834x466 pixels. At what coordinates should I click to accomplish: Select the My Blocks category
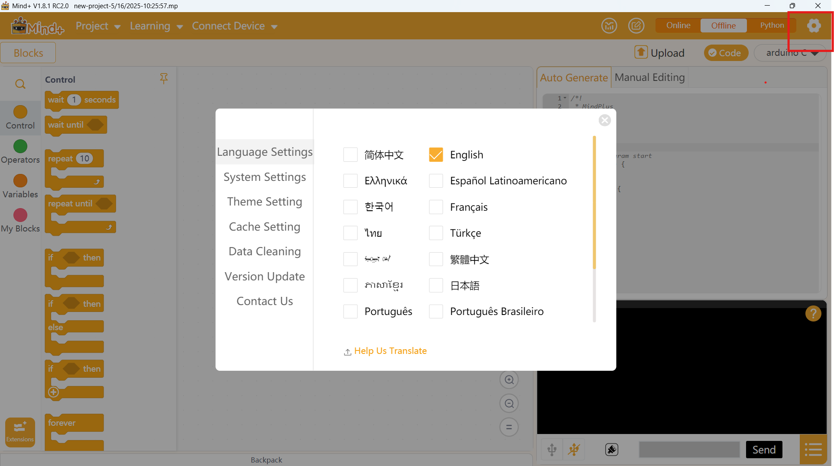pyautogui.click(x=20, y=221)
